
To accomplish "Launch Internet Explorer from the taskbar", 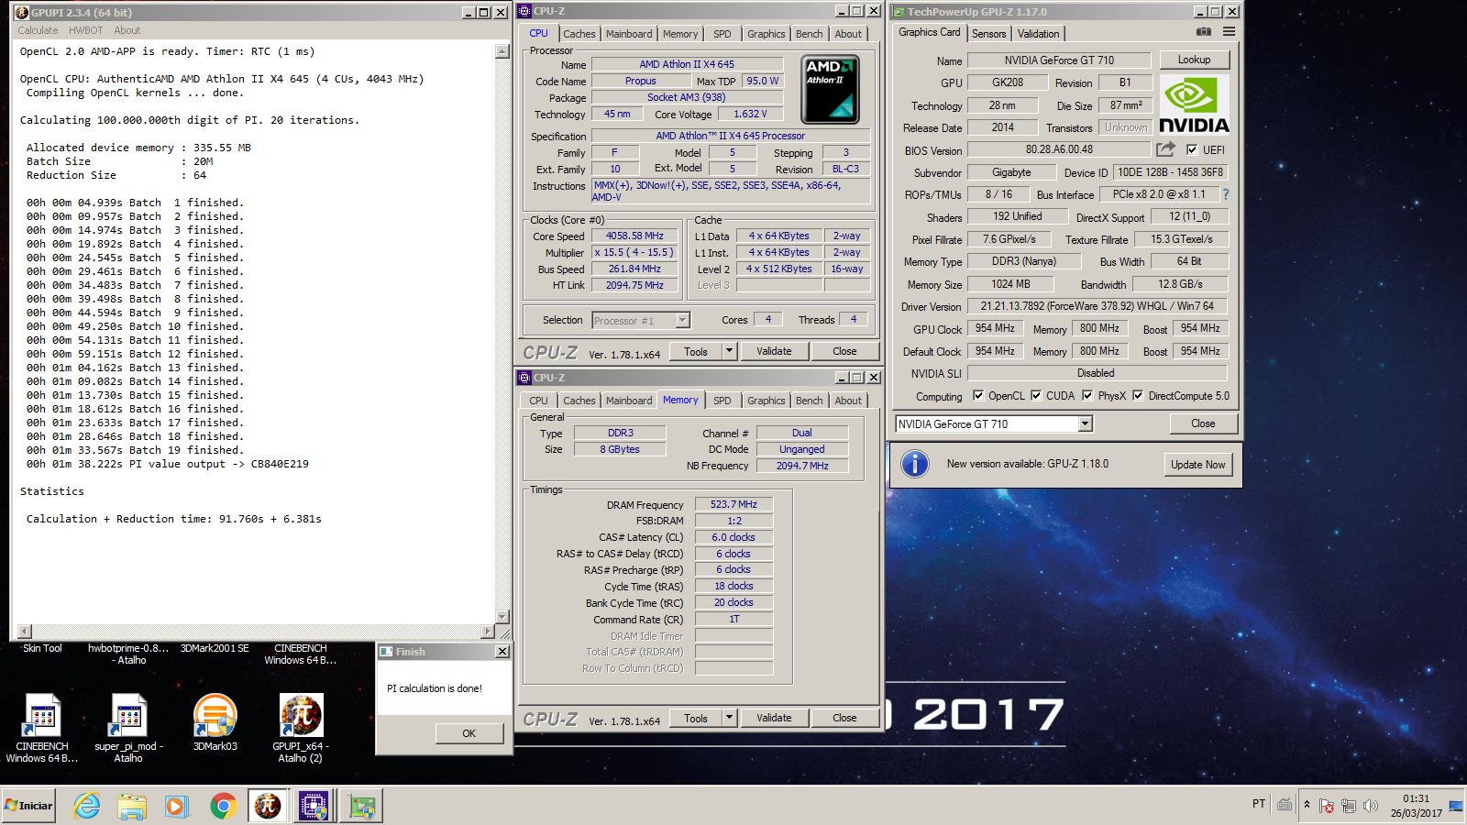I will point(88,806).
